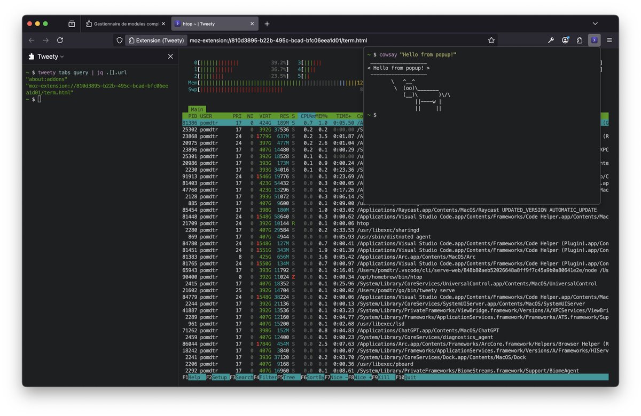
Task: Click F5 Tree view in htop footer
Action: [x=288, y=377]
